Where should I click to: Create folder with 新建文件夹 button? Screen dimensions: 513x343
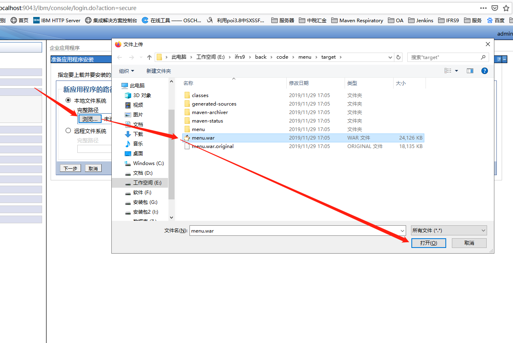tap(158, 71)
